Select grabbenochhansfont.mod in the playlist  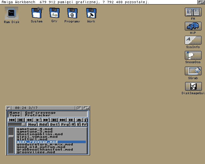pyautogui.click(x=51, y=150)
